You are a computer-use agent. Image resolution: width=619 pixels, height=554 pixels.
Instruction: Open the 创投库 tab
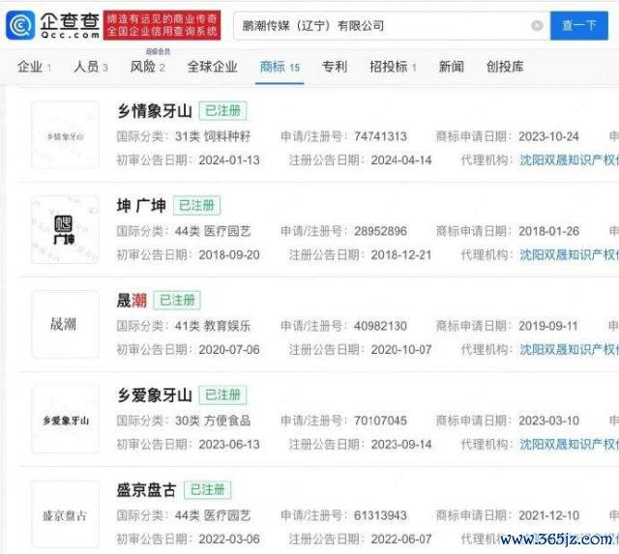(505, 67)
